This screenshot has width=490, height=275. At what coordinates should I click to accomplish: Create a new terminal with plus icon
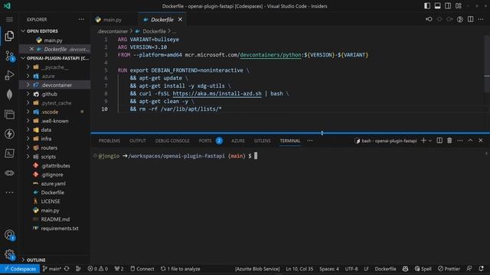tap(423, 141)
